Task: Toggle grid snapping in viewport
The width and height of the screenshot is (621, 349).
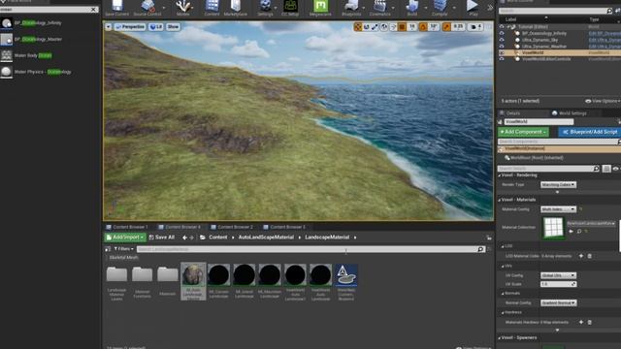Action: point(402,27)
